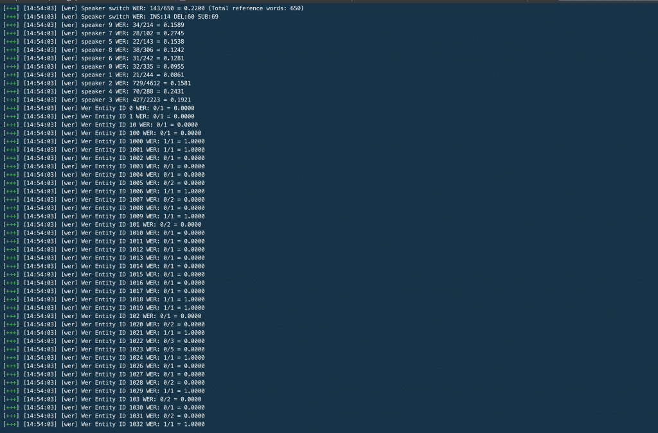Select the Wer Entity ID 1027 line
Screen dimensions: 658x433
point(103,375)
